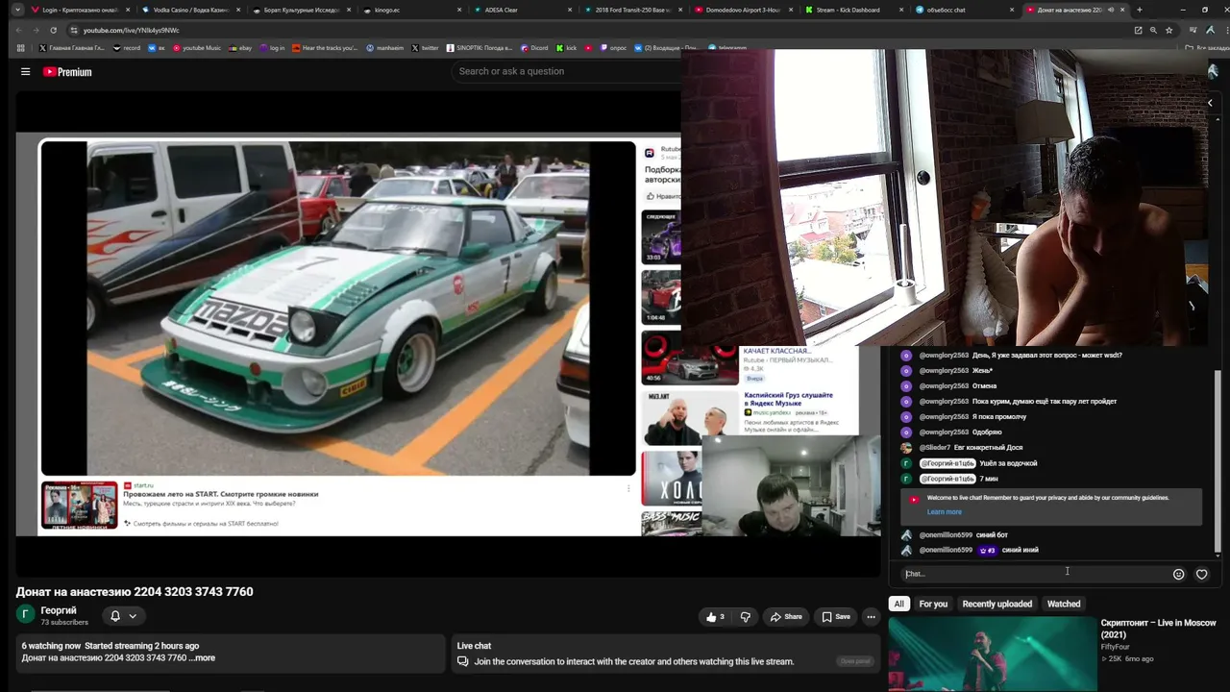The width and height of the screenshot is (1230, 692).
Task: Open the youtube Music bookmark
Action: tap(197, 47)
